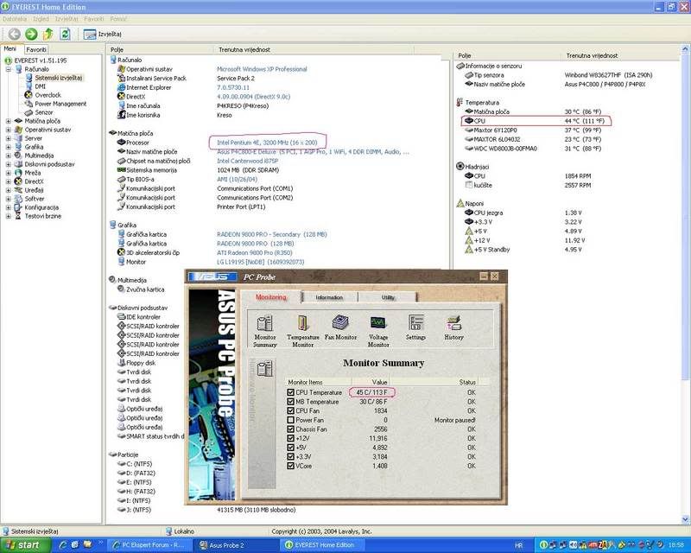The image size is (691, 553).
Task: Launch Internet Explorer from the quick launch bar
Action: [63, 545]
